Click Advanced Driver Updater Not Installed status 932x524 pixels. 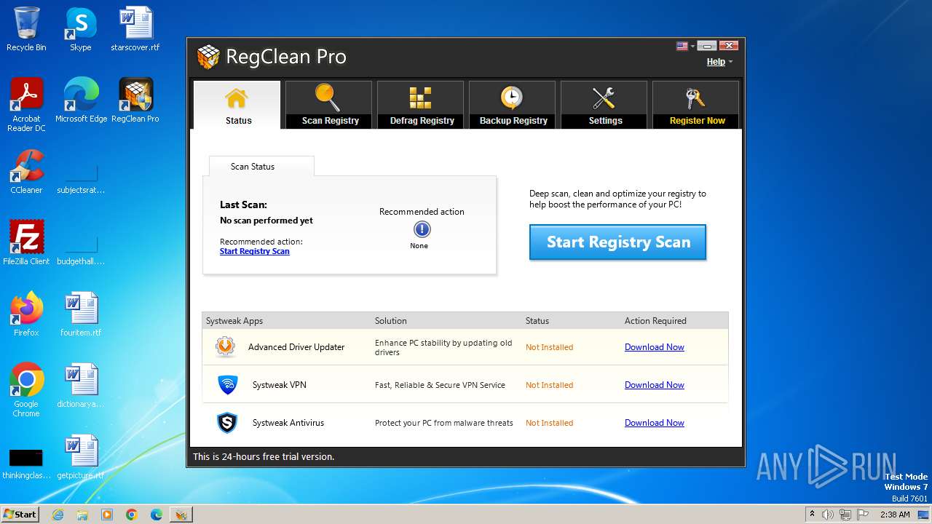pos(549,347)
